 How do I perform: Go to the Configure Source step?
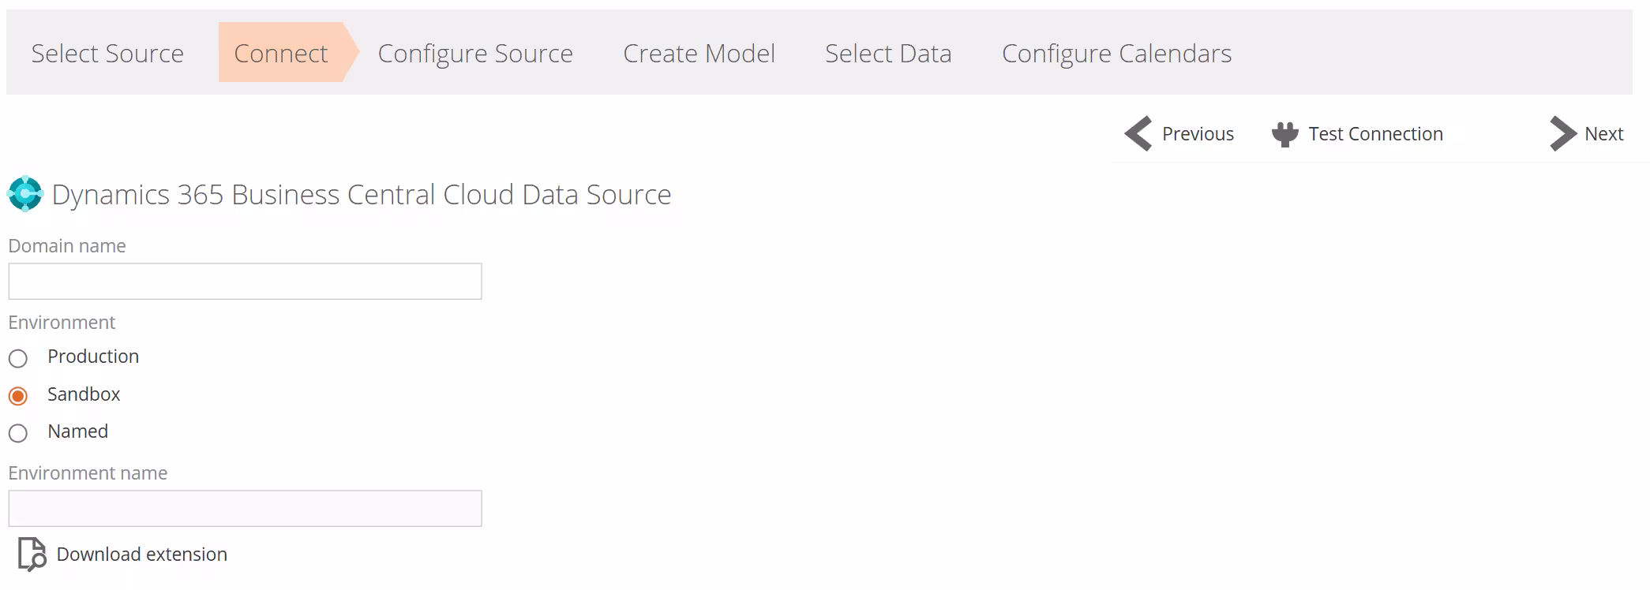tap(474, 54)
